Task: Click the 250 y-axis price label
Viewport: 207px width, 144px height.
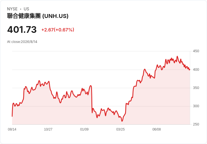Action: pos(196,124)
